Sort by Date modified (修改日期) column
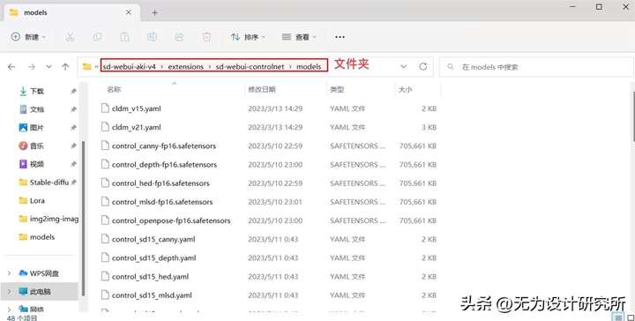Viewport: 635px width, 321px height. click(x=262, y=90)
